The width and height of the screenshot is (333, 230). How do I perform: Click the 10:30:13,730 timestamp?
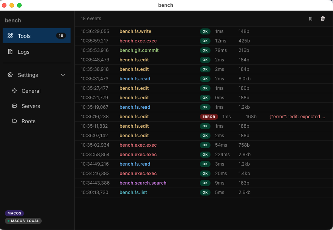(x=94, y=192)
